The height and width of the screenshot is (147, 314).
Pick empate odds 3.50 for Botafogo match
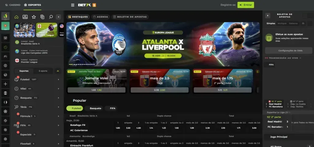(128, 128)
